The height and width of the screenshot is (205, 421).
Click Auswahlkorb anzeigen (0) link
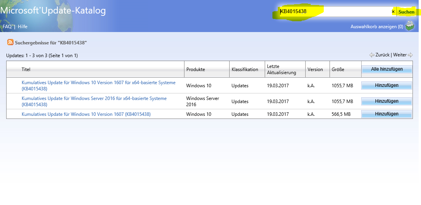point(377,27)
